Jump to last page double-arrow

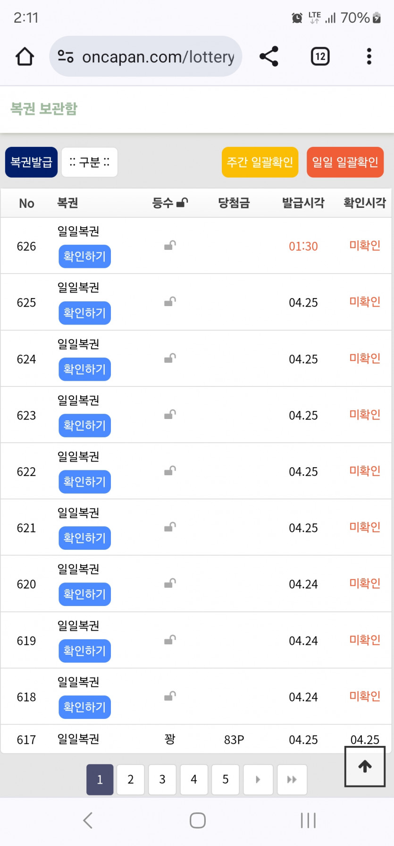click(292, 779)
